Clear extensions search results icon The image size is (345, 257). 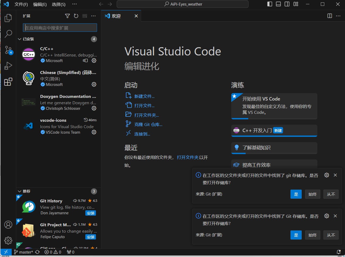(85, 16)
